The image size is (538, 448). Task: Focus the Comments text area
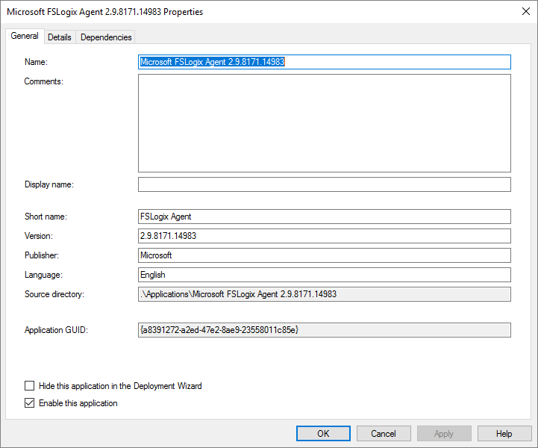(x=324, y=123)
